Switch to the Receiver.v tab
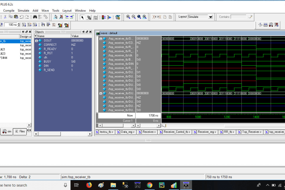This screenshot has height=190, width=285. click(147, 132)
